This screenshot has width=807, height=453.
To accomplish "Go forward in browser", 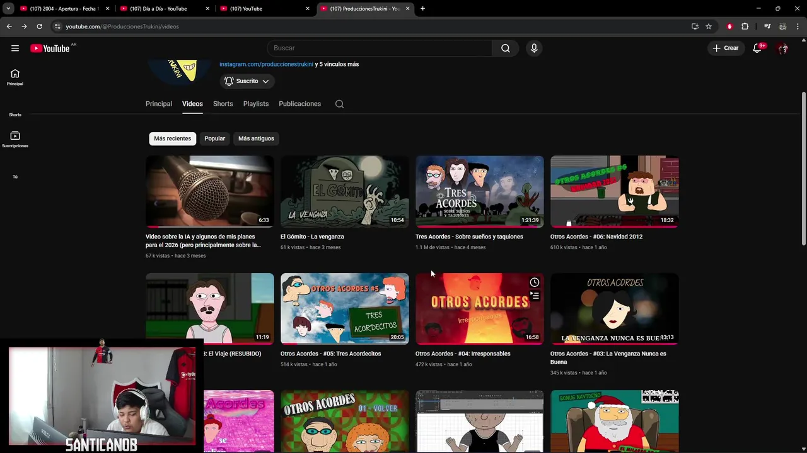I will pos(24,26).
